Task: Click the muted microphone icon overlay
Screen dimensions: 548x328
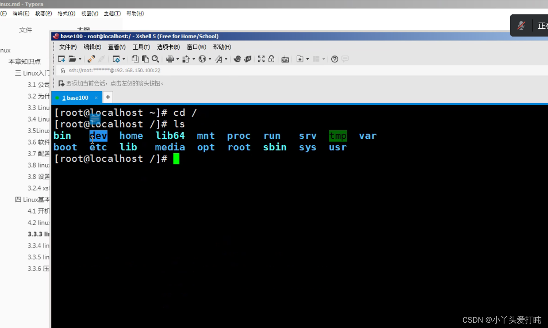Action: 521,26
